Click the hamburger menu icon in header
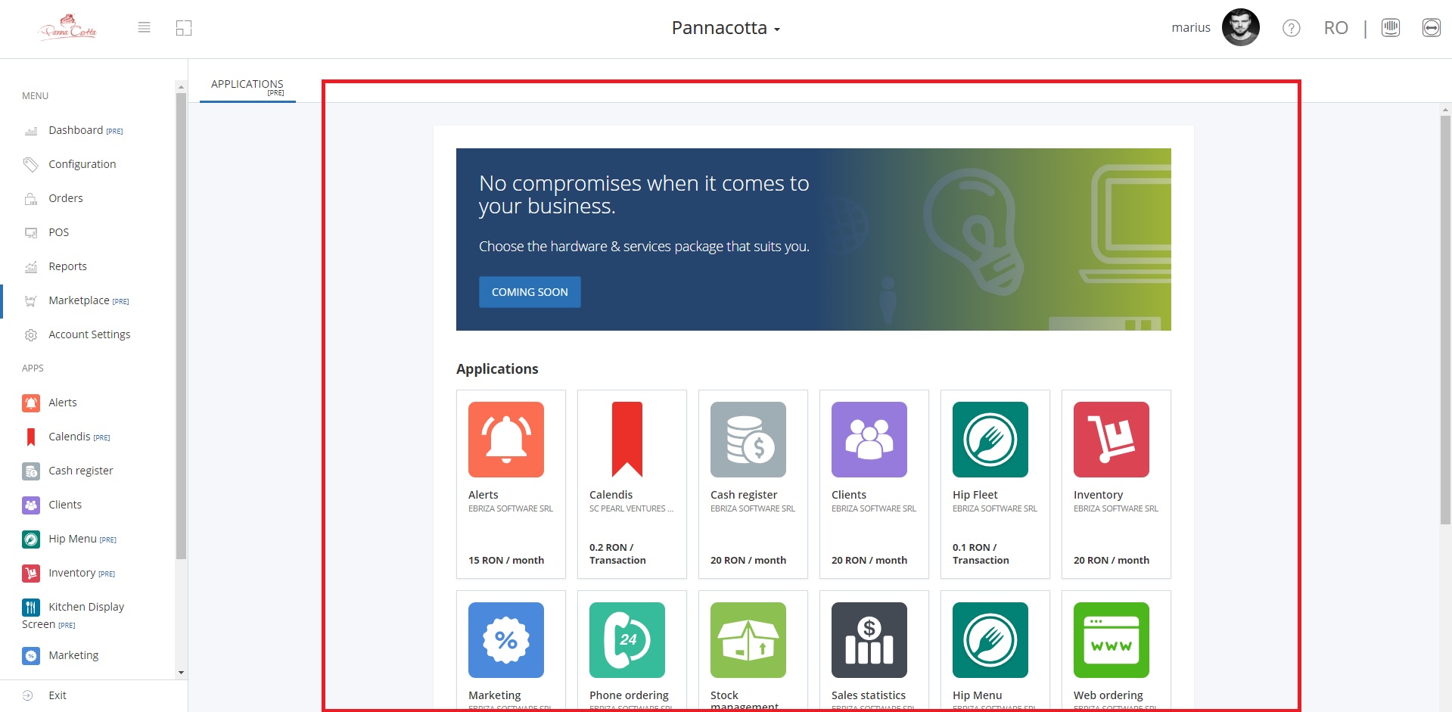 pos(144,28)
